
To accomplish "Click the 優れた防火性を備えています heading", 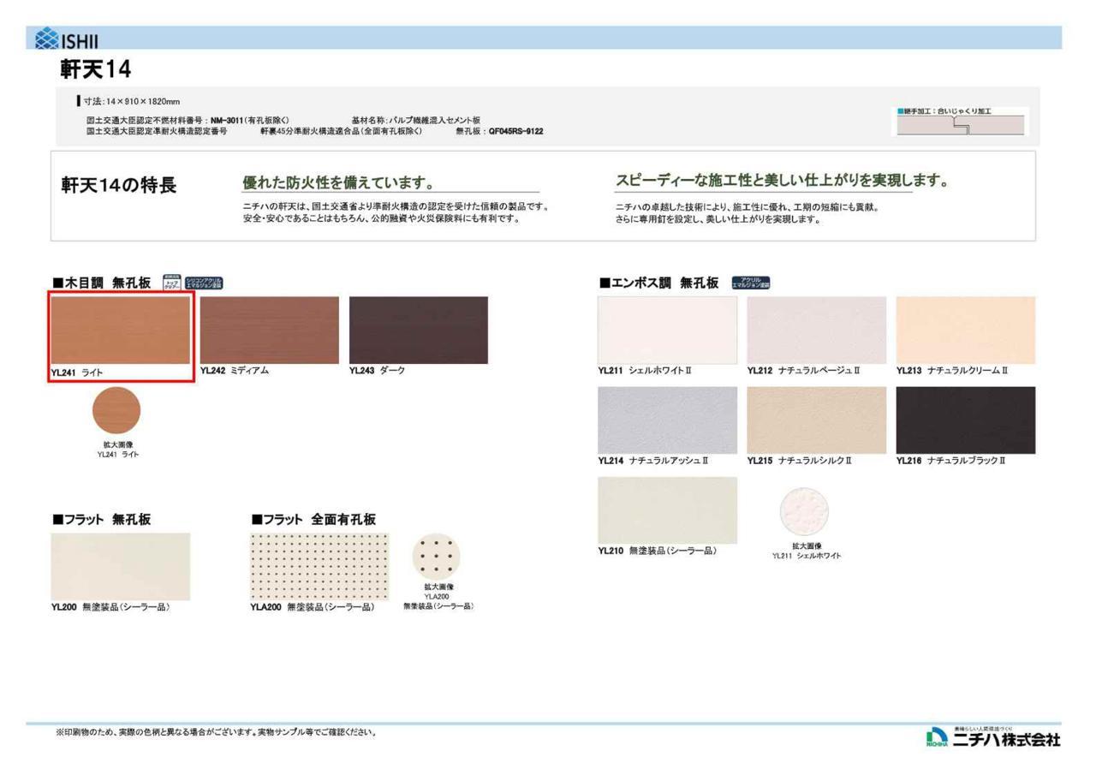I will [x=339, y=183].
